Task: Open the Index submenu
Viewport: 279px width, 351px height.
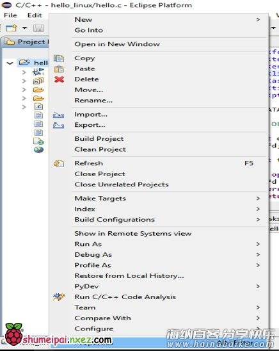Action: click(159, 209)
